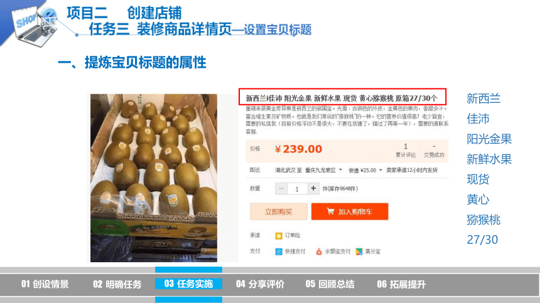Click the 快捷支付 payment icon
Viewport: 540px width, 303px height.
pos(279,252)
